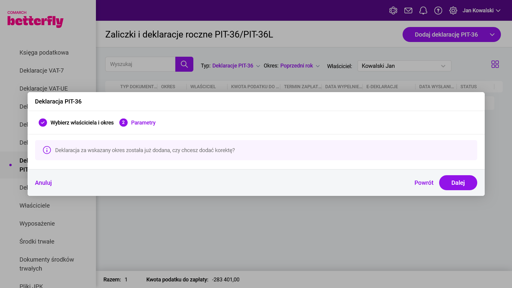The image size is (512, 288).
Task: Click into the Wyszukaj search field
Action: point(140,64)
